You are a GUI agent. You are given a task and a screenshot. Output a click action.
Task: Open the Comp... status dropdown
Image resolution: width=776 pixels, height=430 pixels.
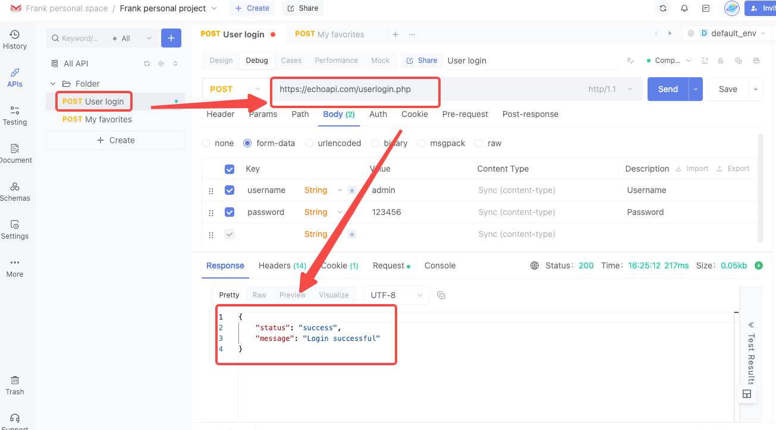click(x=669, y=61)
